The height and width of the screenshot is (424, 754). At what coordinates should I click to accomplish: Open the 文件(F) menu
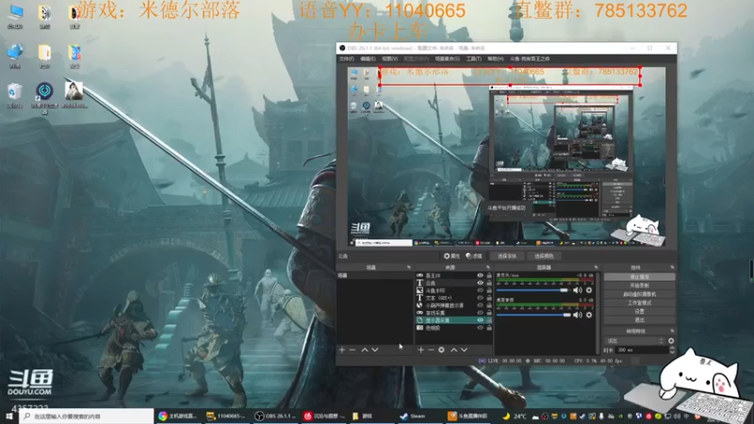tap(346, 58)
